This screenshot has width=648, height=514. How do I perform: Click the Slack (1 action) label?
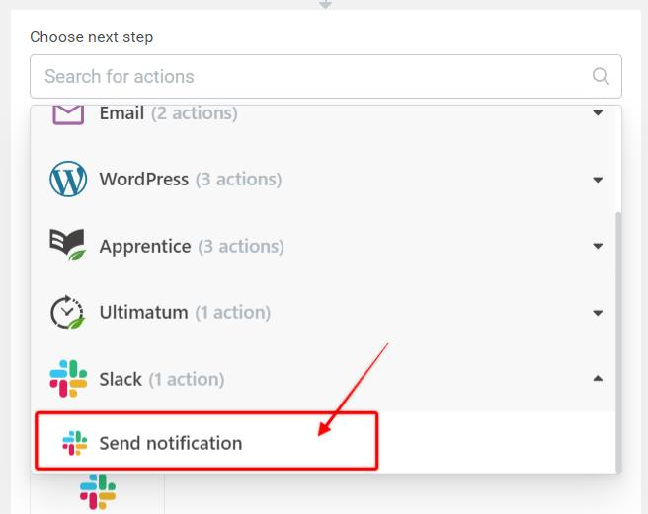[161, 378]
